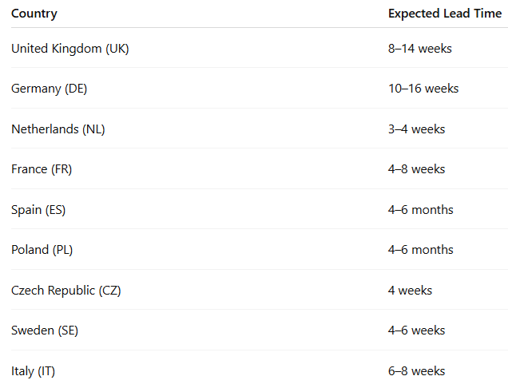Image resolution: width=508 pixels, height=384 pixels.
Task: Select the 10–16 weeks value
Action: tap(423, 89)
